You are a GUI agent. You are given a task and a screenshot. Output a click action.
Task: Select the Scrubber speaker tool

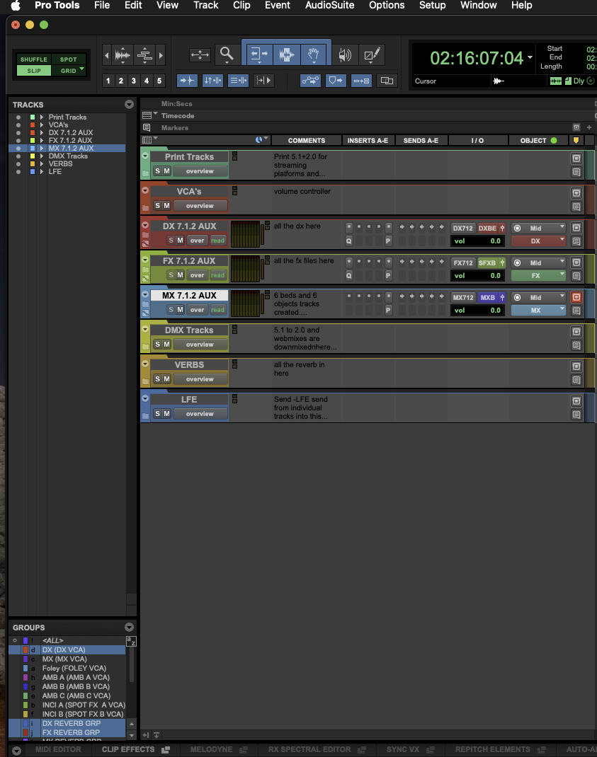point(345,54)
